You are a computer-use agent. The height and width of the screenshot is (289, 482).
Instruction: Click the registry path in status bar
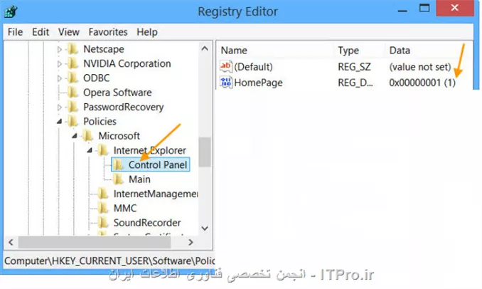pos(109,261)
